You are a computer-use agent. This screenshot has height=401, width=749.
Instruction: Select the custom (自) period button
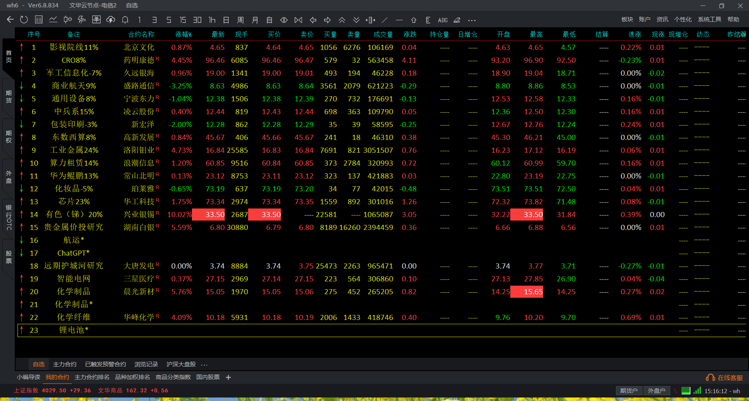pyautogui.click(x=269, y=20)
